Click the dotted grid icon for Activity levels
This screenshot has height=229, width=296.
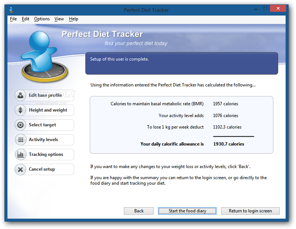(x=20, y=140)
